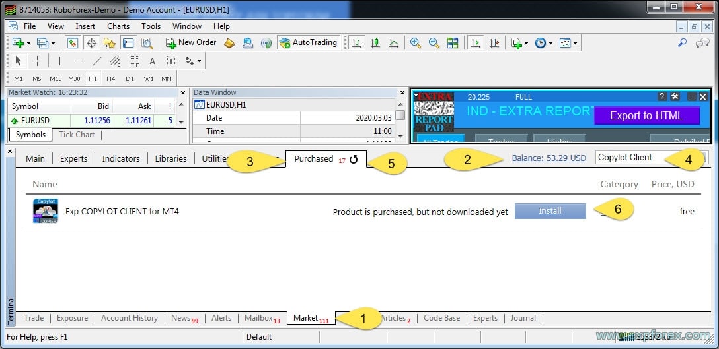Click the Profiles toolbar icon
Image resolution: width=719 pixels, height=349 pixels.
pyautogui.click(x=43, y=43)
